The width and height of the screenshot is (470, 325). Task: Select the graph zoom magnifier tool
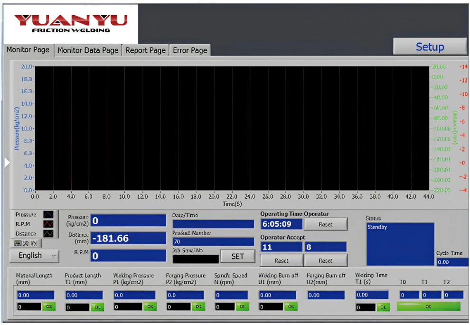tap(27, 243)
